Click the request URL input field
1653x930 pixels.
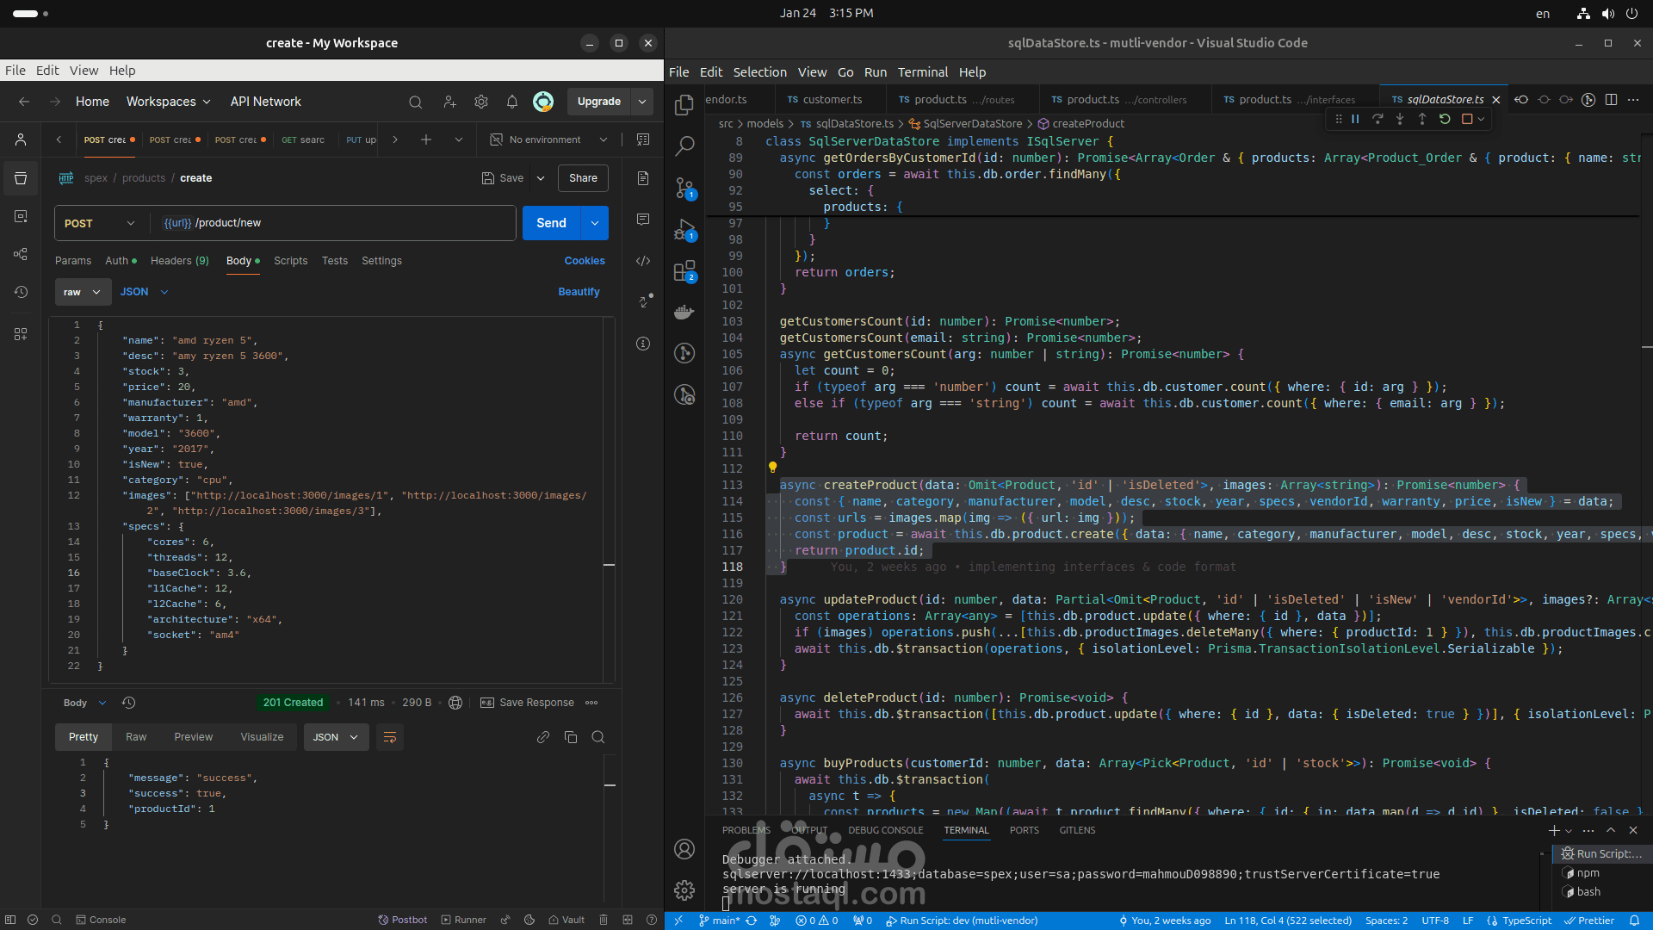coord(344,223)
